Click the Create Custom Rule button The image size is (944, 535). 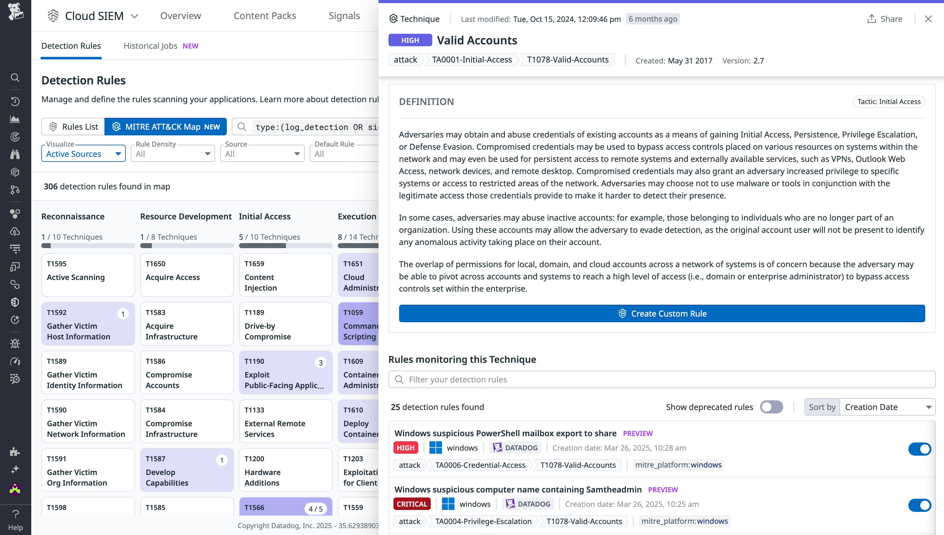tap(661, 313)
